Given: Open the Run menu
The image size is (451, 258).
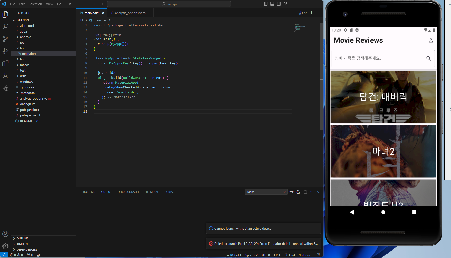Looking at the screenshot, I should [68, 4].
